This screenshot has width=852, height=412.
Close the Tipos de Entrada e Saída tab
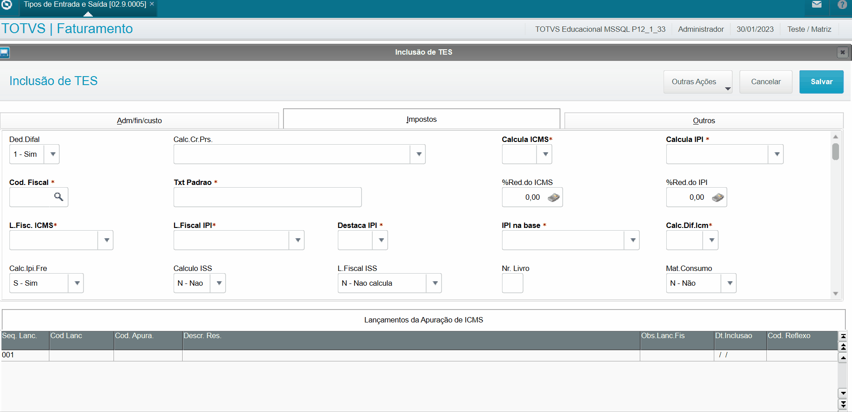click(152, 4)
